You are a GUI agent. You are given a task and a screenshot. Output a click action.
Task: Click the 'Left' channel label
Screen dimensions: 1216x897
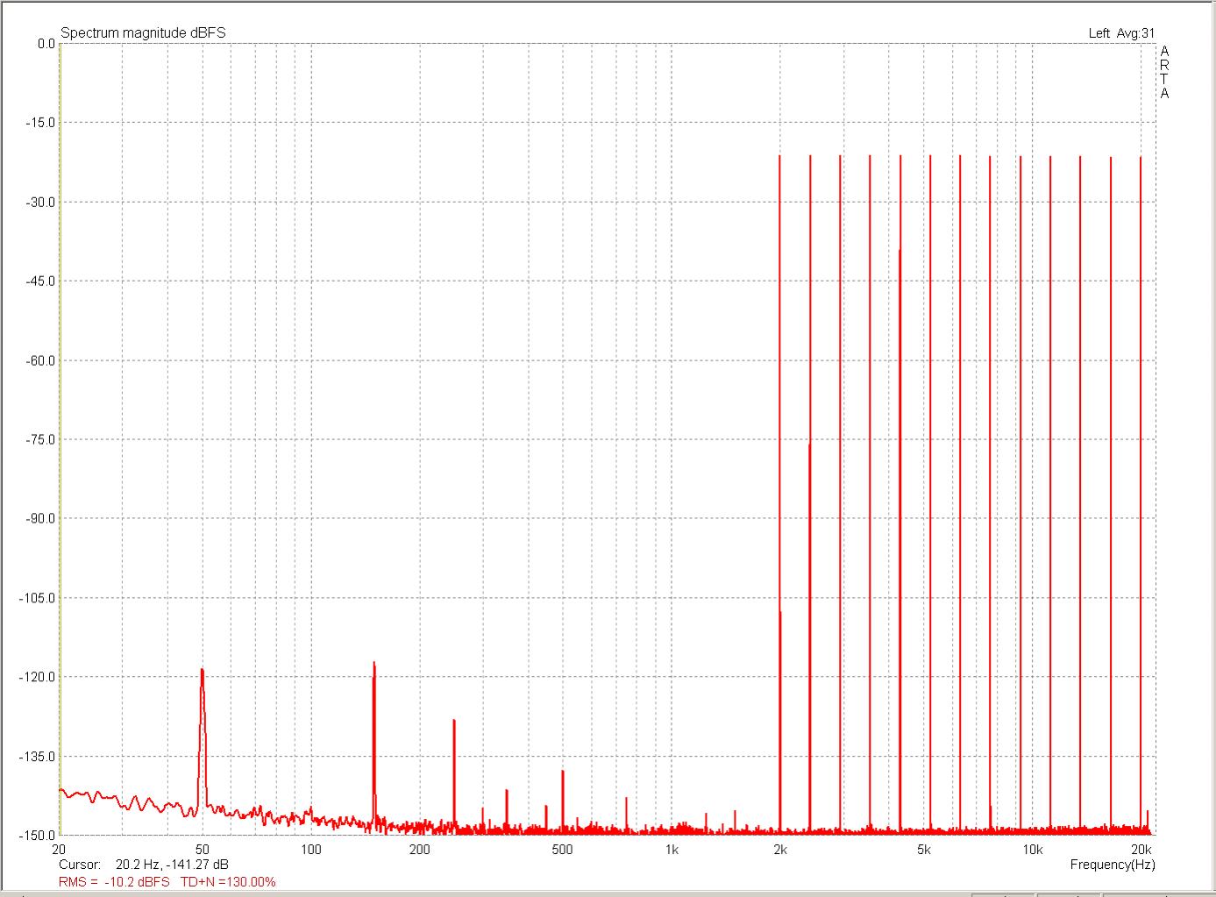point(1099,33)
